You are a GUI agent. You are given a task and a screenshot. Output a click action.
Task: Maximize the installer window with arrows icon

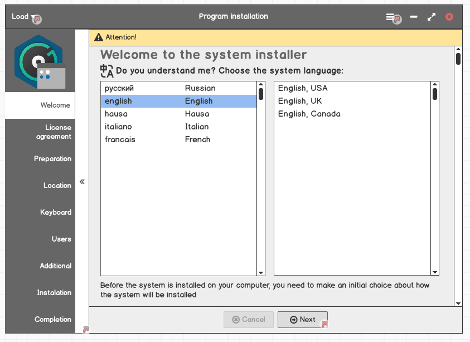(x=432, y=17)
